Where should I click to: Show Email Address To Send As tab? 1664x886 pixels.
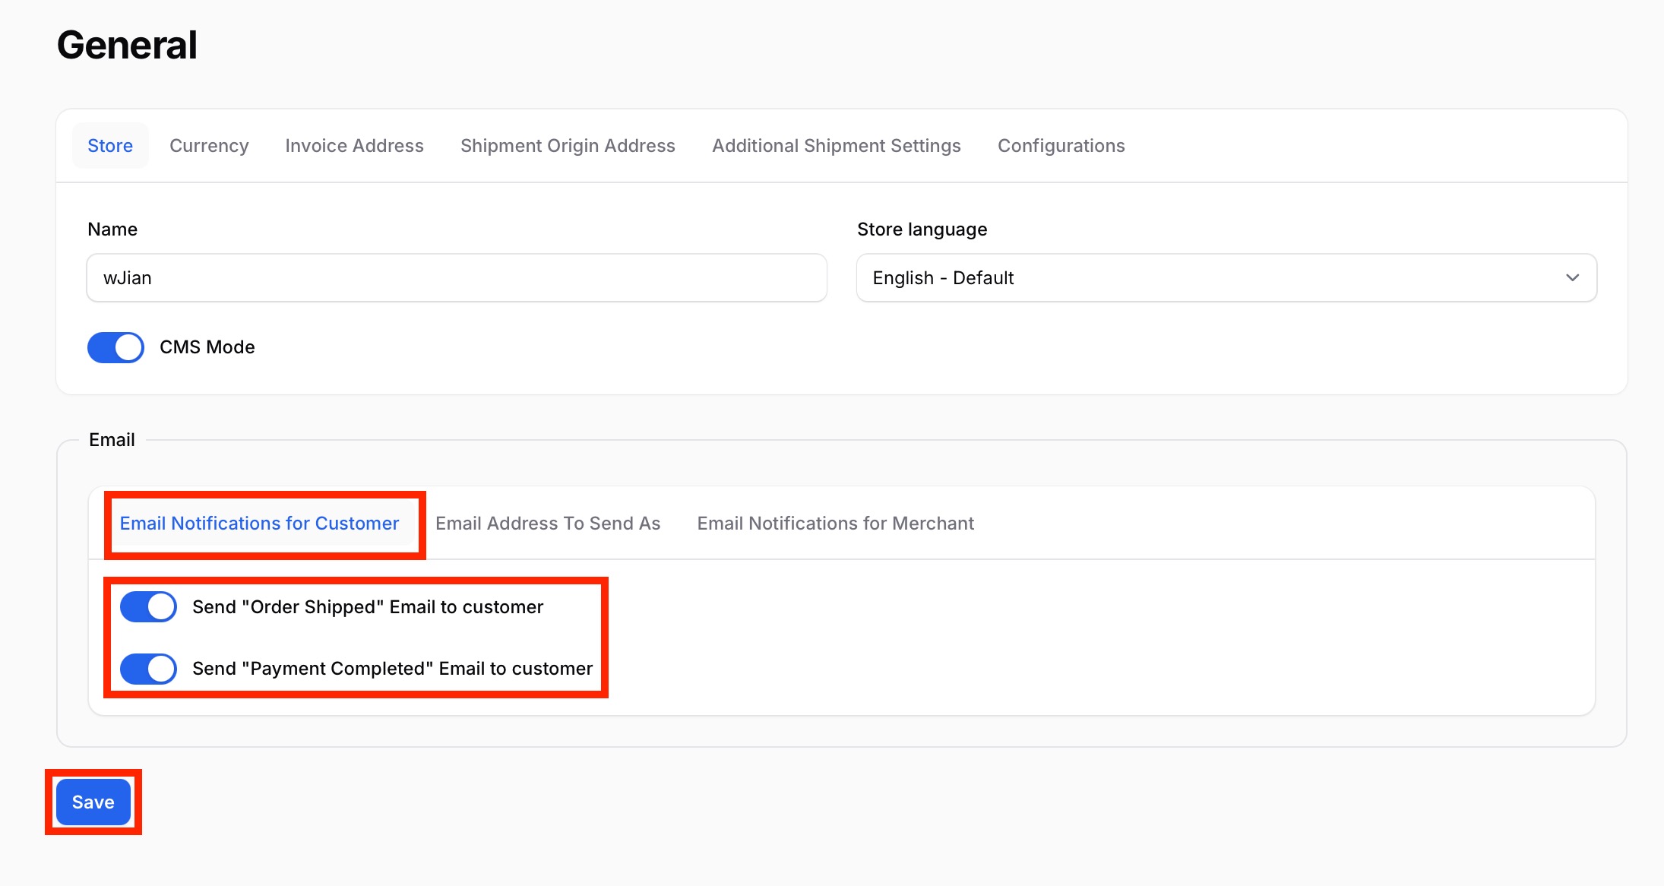pyautogui.click(x=548, y=524)
